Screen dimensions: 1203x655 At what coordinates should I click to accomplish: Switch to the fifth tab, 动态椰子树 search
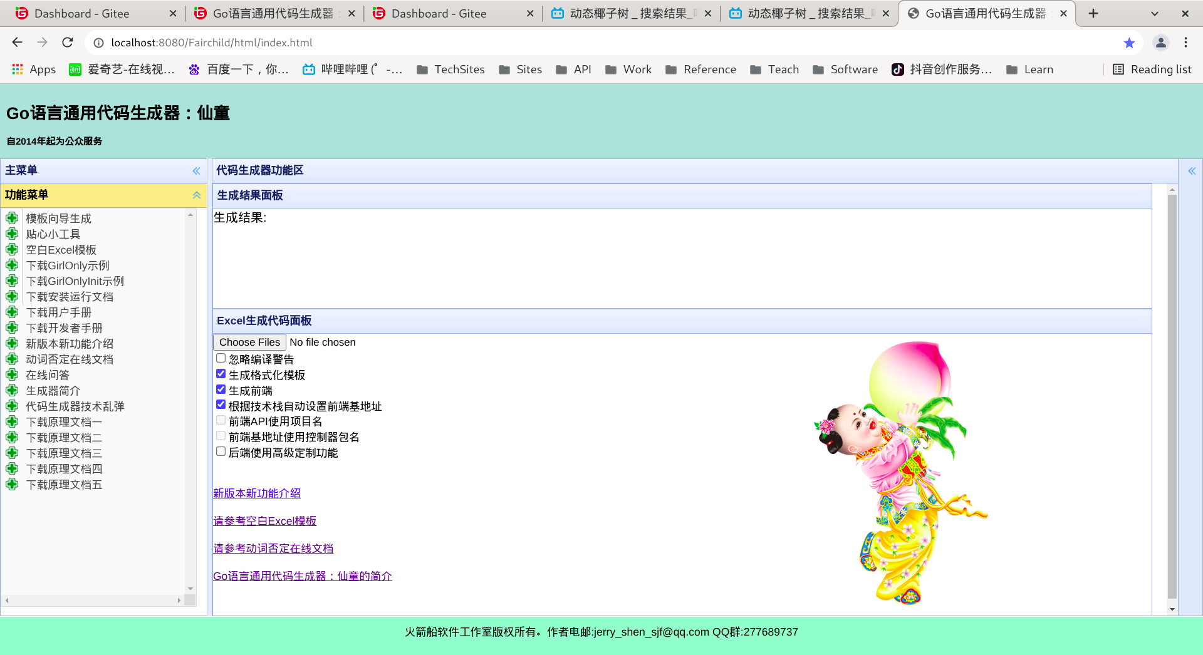pyautogui.click(x=808, y=13)
